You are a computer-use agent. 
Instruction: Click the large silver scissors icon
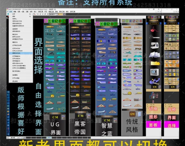(154, 37)
